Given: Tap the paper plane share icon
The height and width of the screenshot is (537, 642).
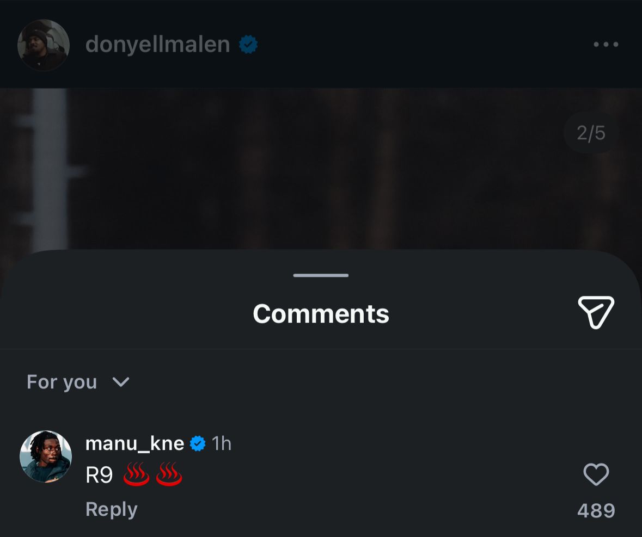Looking at the screenshot, I should click(x=596, y=312).
